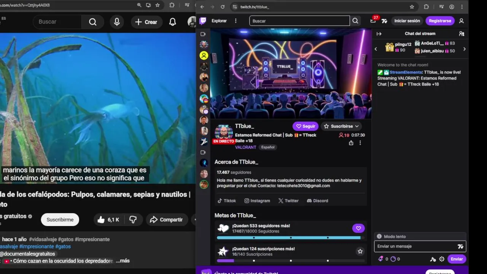Open stream options three-dot menu

[x=360, y=143]
